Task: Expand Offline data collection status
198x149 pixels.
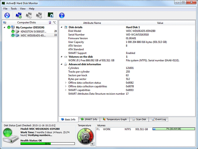Action: point(66,83)
